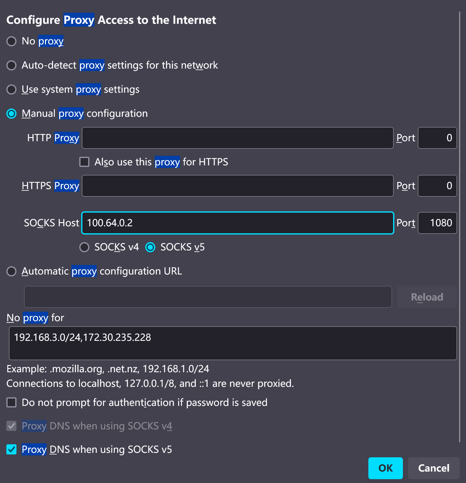Select the SOCKS v5 radio button

150,247
